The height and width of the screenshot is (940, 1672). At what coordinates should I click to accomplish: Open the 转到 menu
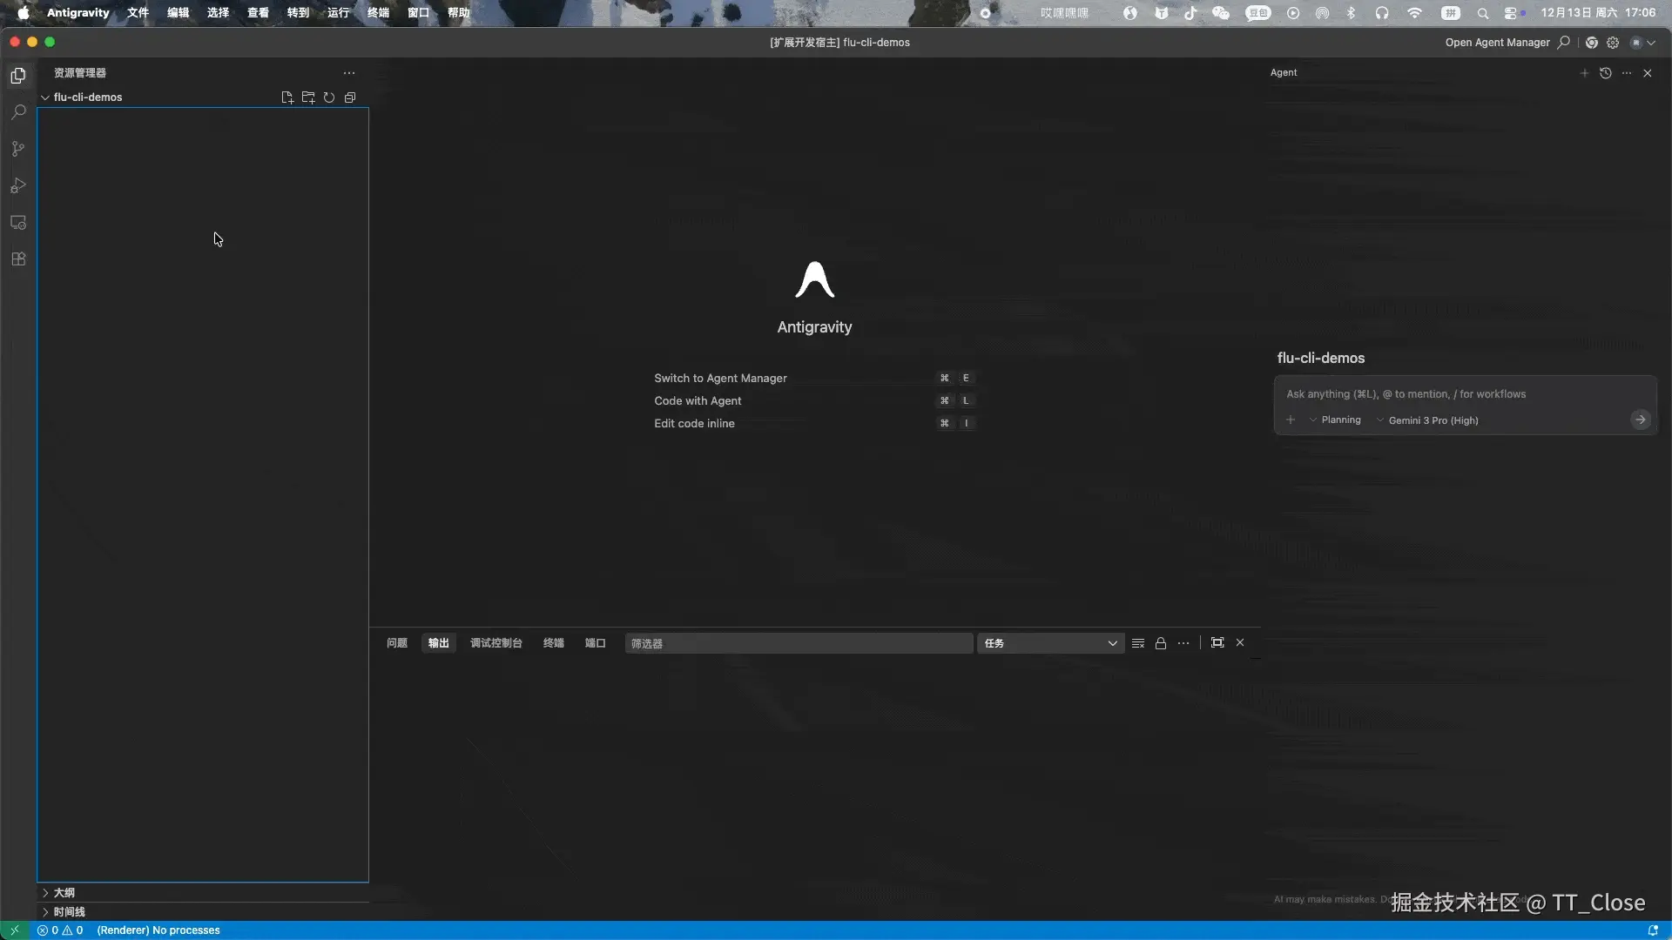pos(298,13)
